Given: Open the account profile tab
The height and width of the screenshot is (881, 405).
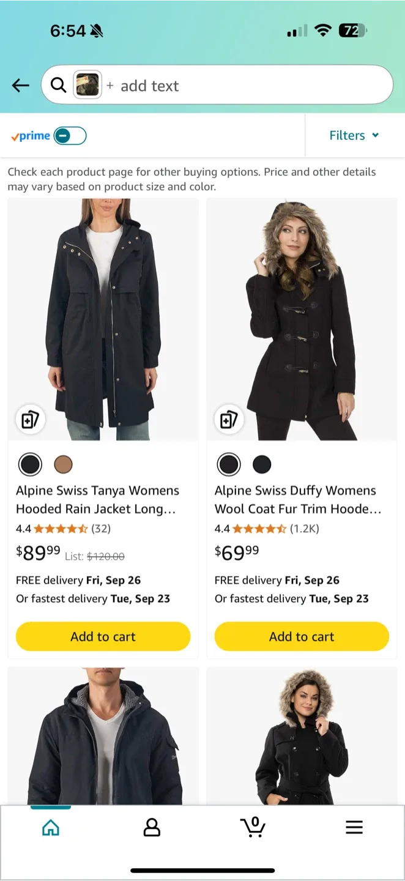Looking at the screenshot, I should point(152,828).
